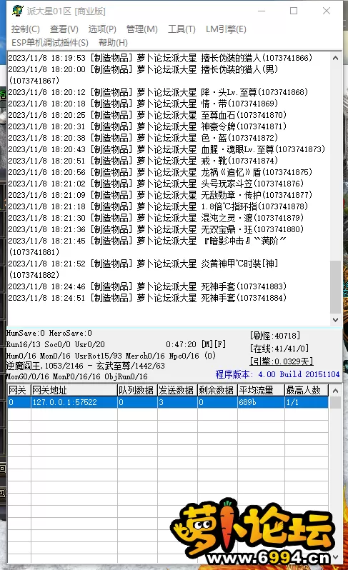The width and height of the screenshot is (348, 570).
Task: Click the 1/1 max players cell
Action: [x=307, y=402]
